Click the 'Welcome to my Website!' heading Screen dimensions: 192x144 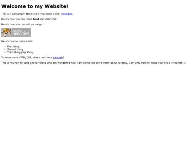[34, 6]
